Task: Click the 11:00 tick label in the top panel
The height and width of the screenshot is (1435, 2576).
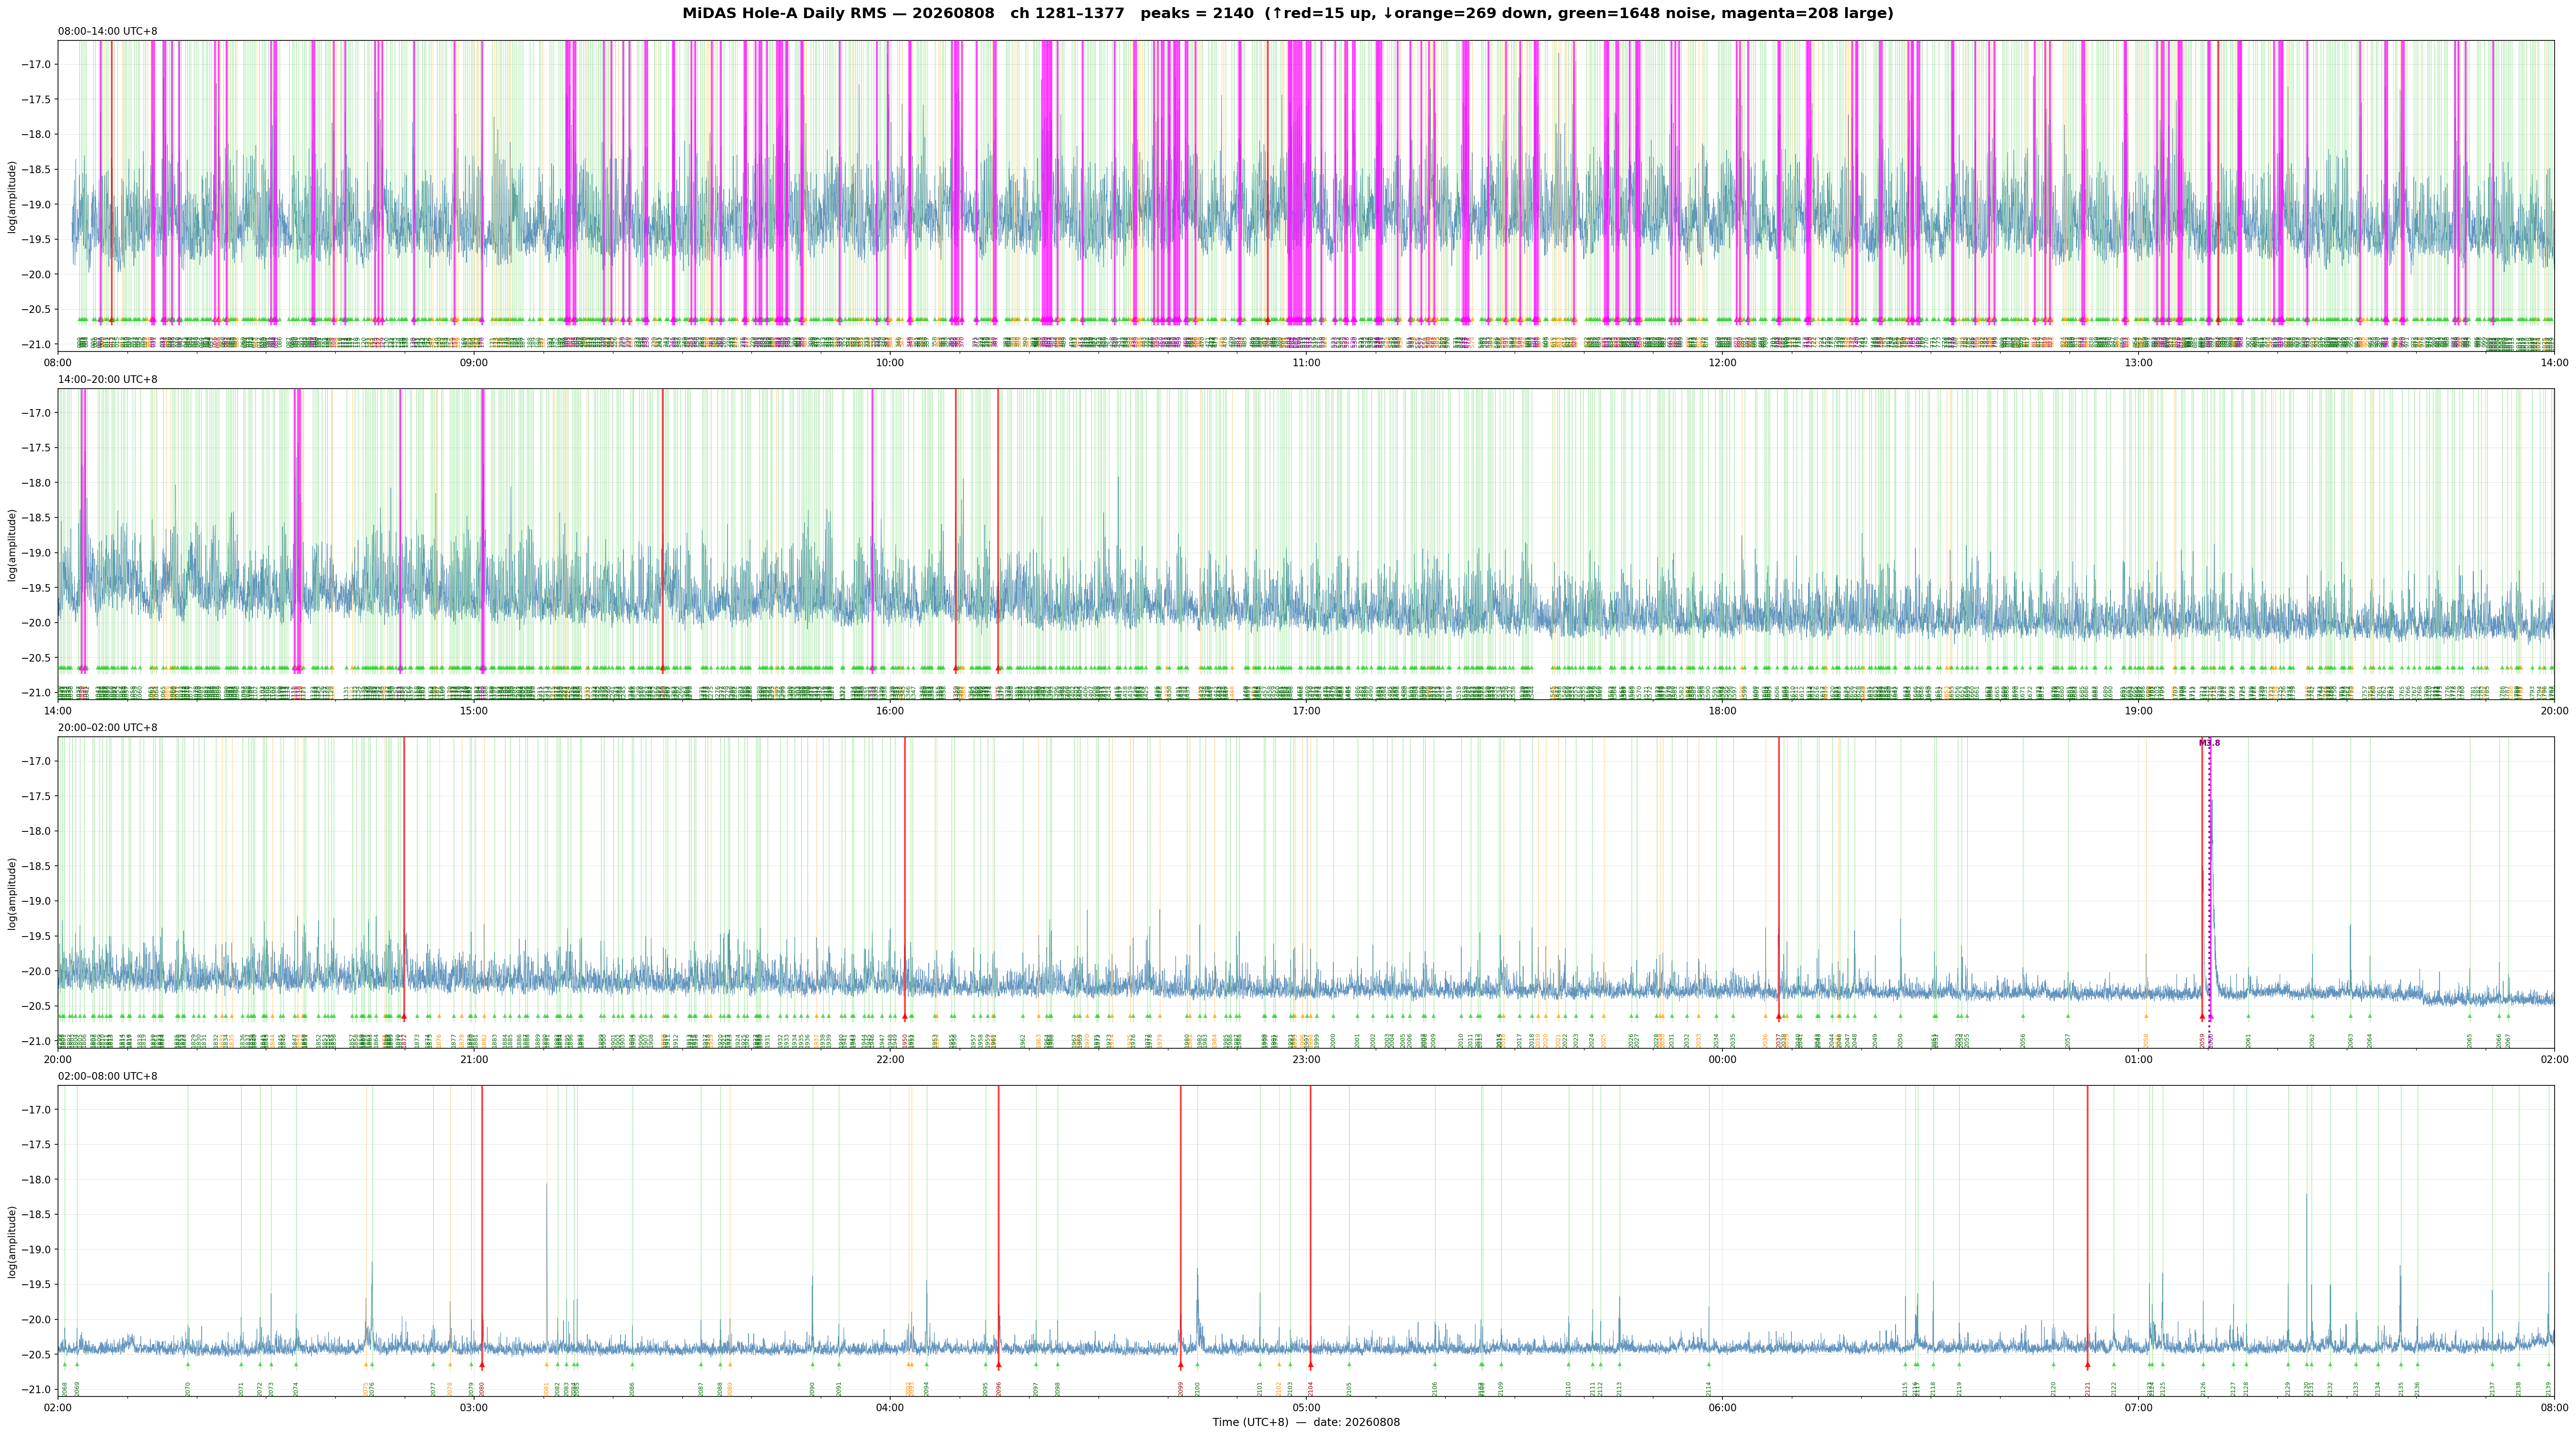Action: click(x=1306, y=362)
